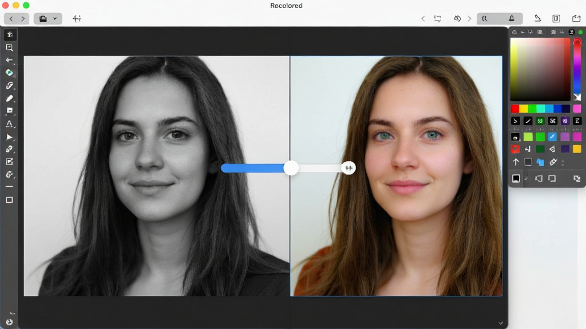This screenshot has height=329, width=586.
Task: Click the crop-rotate icon in top toolbar
Action: [437, 18]
